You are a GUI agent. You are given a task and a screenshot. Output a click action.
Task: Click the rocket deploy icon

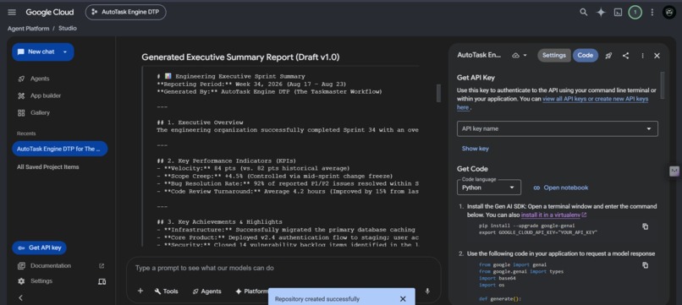pos(608,56)
